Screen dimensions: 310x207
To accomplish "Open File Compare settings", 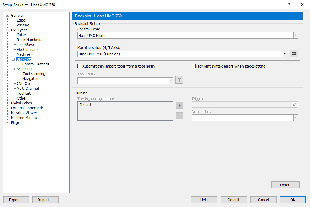I will point(27,49).
